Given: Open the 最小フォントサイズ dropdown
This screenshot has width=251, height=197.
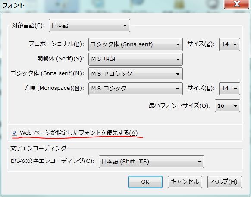Looking at the screenshot, I should click(x=227, y=106).
